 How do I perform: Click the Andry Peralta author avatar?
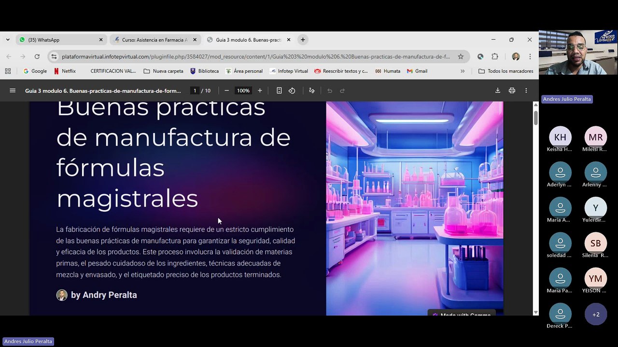click(x=62, y=295)
